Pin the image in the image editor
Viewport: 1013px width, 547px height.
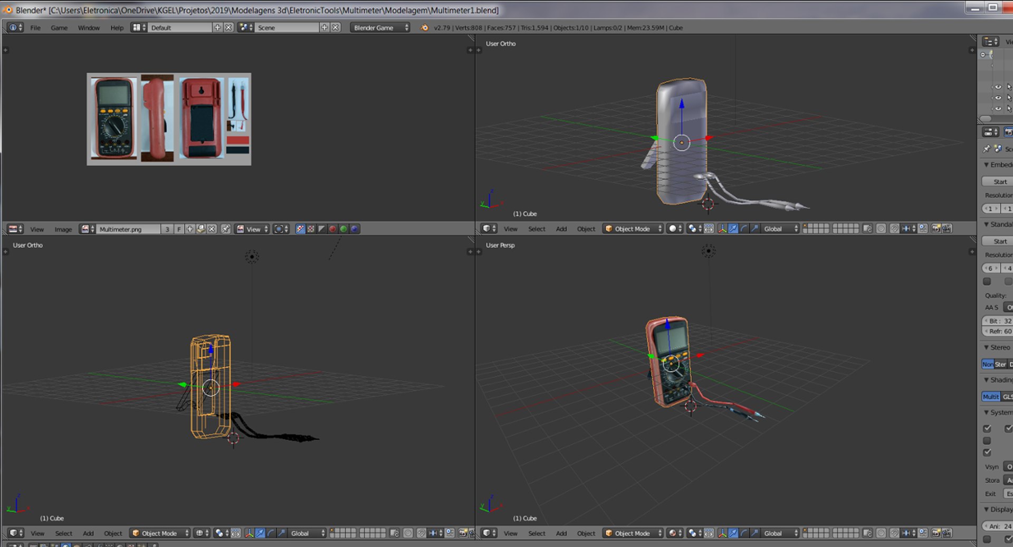pyautogui.click(x=225, y=229)
